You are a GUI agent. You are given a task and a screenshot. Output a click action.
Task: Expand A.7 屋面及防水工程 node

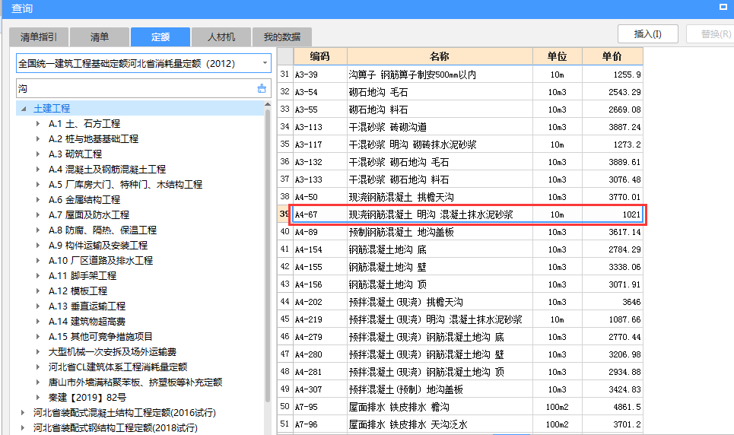coord(38,215)
